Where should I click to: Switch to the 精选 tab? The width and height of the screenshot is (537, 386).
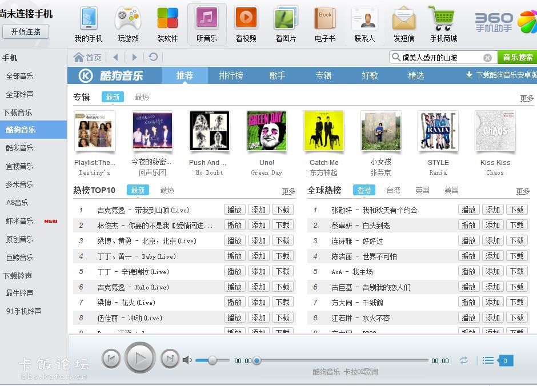click(x=416, y=75)
